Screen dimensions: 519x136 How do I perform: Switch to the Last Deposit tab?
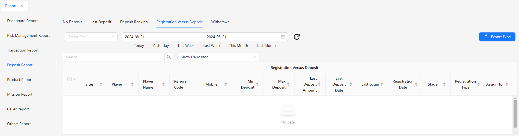tap(101, 22)
